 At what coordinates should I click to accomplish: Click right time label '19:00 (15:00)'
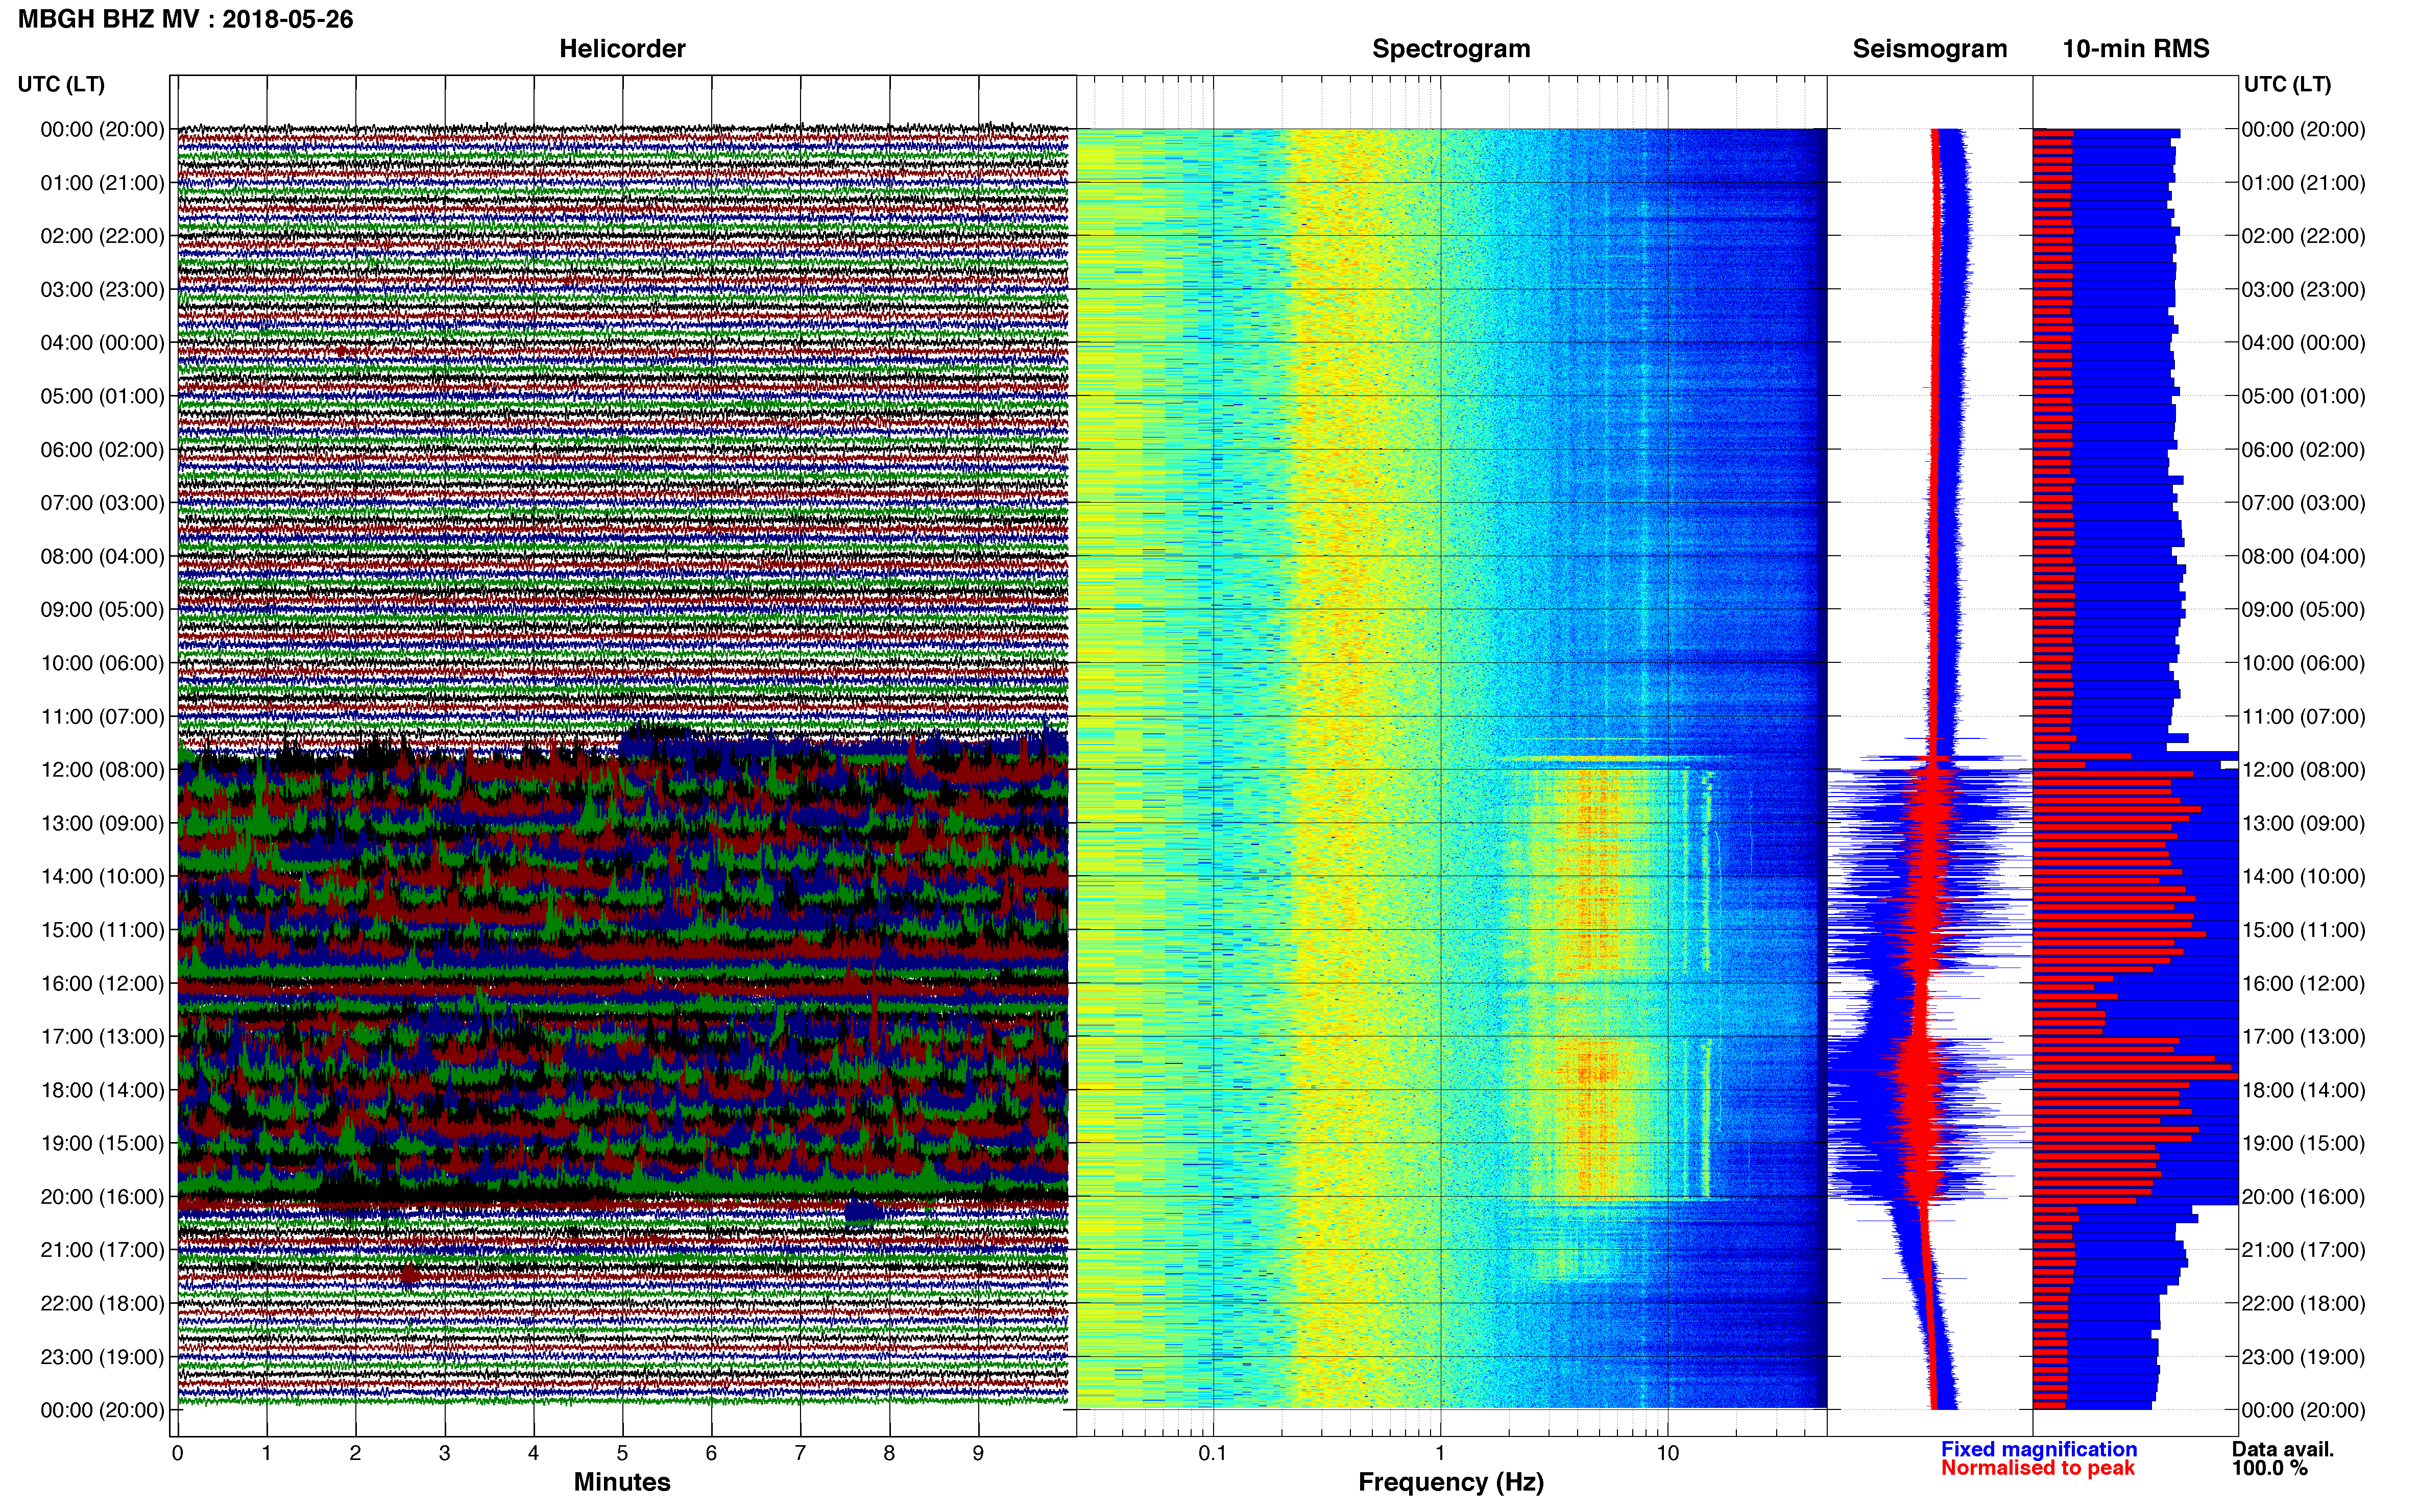[x=2304, y=1143]
